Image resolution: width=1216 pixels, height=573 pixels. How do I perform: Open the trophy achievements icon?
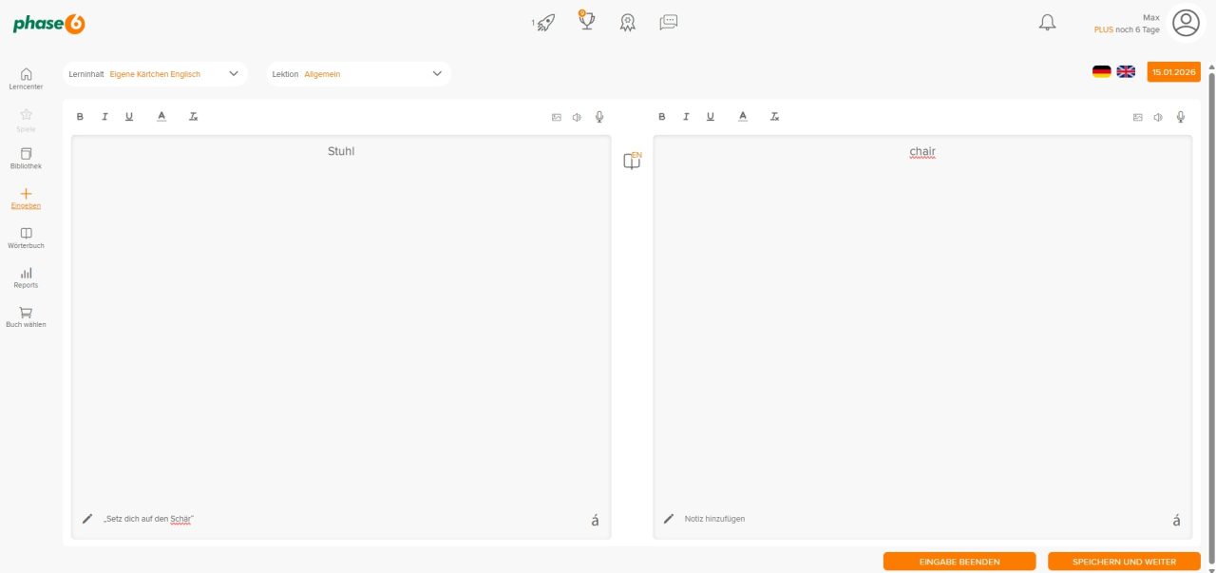pos(587,21)
